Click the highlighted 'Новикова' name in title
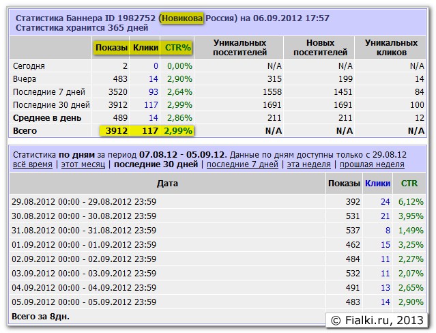The image size is (436, 333). click(x=181, y=18)
